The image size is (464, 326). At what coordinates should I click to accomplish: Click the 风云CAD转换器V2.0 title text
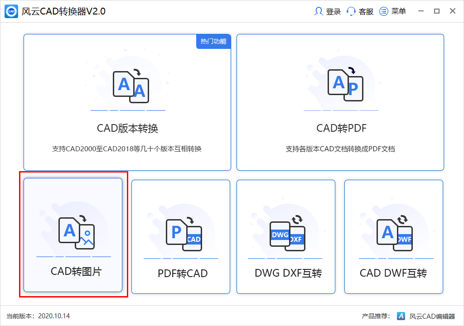click(x=63, y=11)
